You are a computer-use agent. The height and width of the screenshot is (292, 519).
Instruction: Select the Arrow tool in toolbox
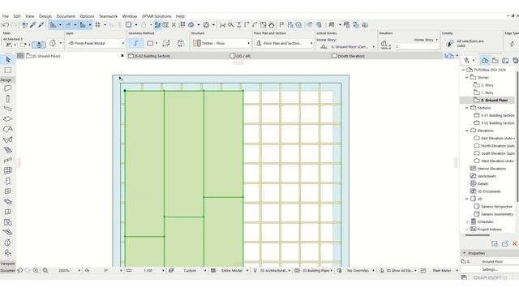point(8,59)
